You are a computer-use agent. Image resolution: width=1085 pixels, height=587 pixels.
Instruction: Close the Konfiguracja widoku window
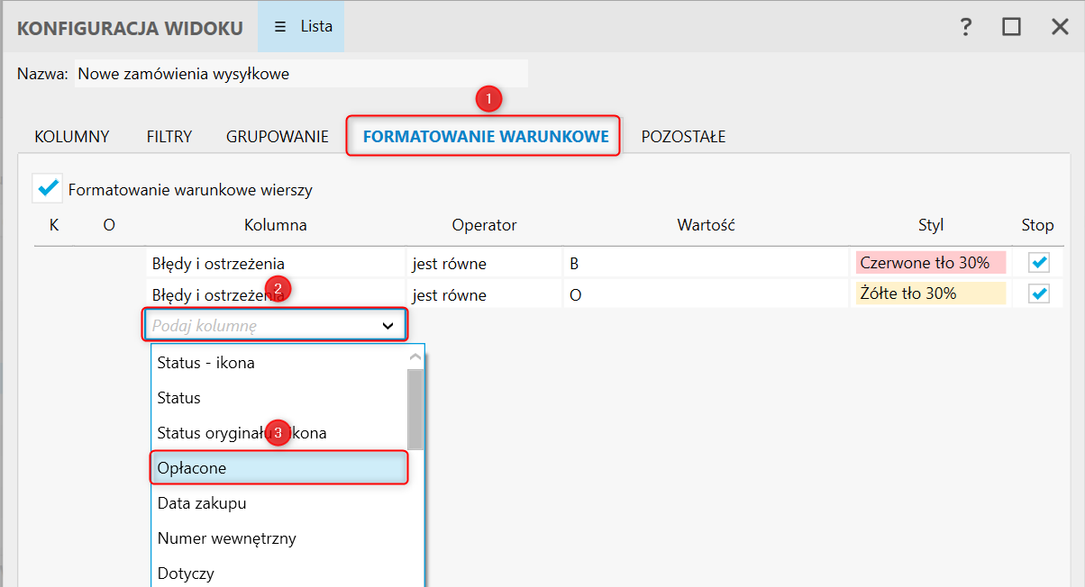click(x=1060, y=27)
